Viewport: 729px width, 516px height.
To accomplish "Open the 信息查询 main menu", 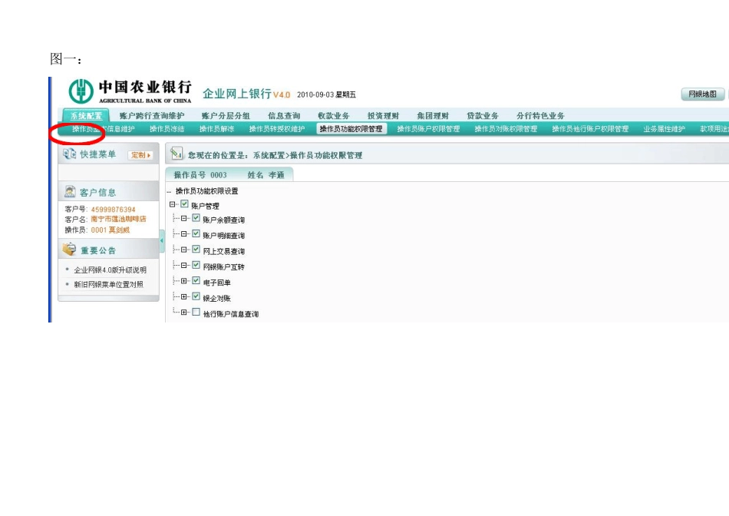I will (x=284, y=116).
